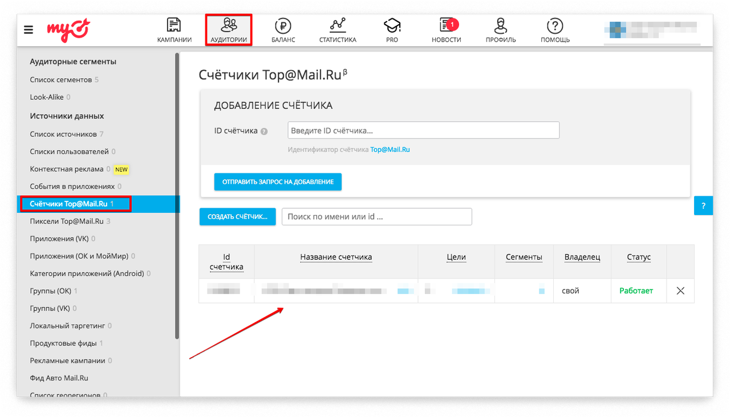Open the Аудитории section
730x417 pixels.
(229, 30)
